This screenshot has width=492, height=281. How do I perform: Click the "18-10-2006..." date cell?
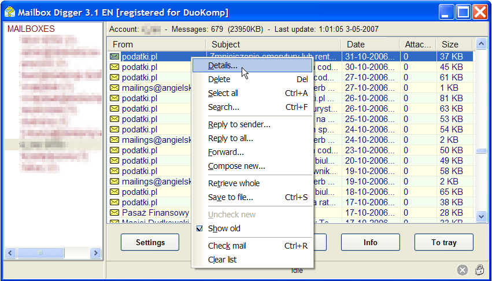coord(370,192)
